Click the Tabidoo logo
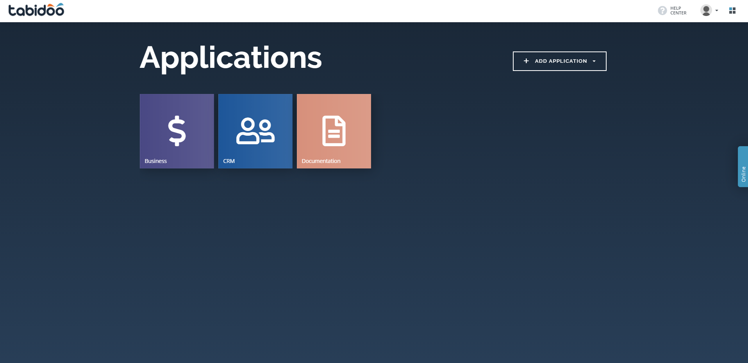The width and height of the screenshot is (748, 363). coord(36,9)
